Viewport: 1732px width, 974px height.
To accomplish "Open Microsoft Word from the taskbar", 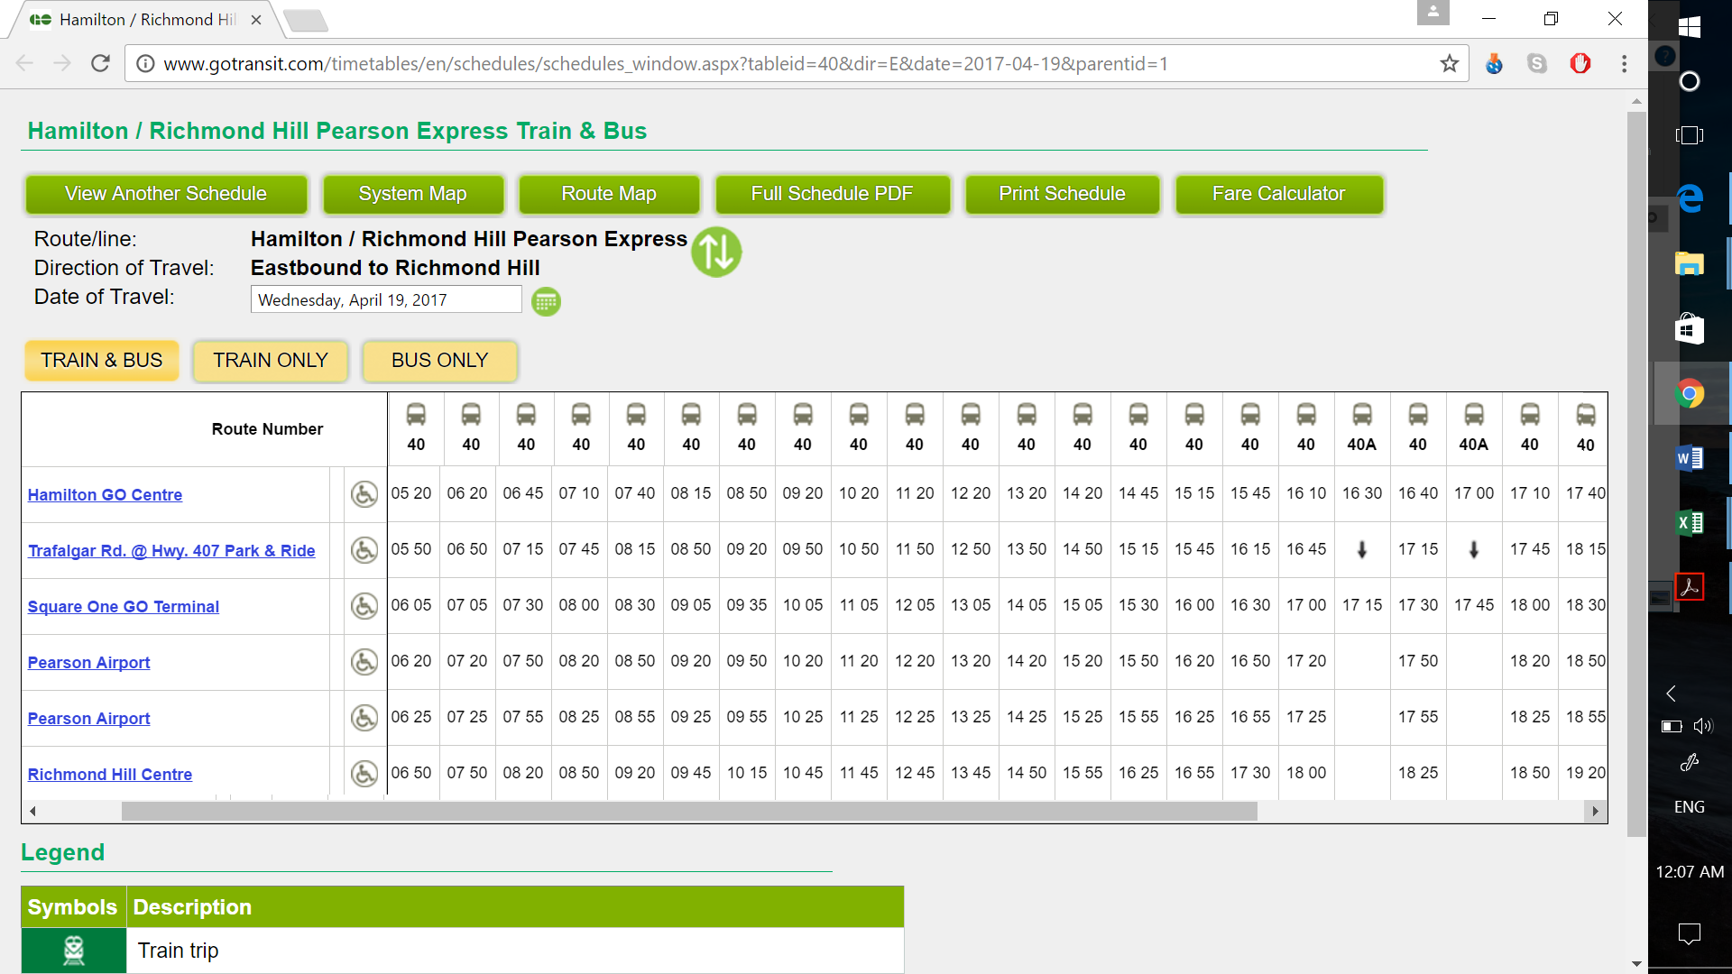I will (x=1689, y=459).
